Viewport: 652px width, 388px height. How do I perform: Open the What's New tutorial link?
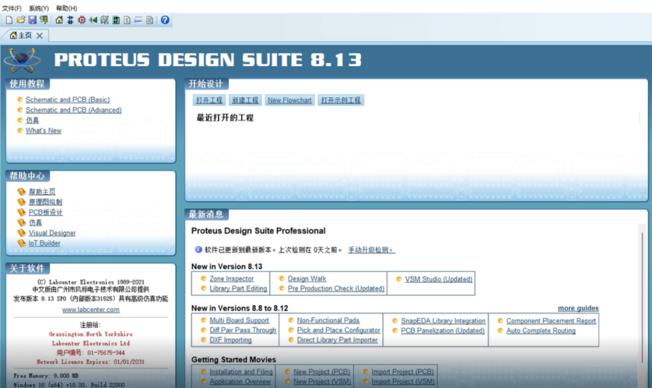tap(43, 131)
